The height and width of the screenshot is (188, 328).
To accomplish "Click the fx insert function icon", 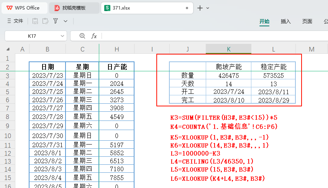I will coord(94,36).
